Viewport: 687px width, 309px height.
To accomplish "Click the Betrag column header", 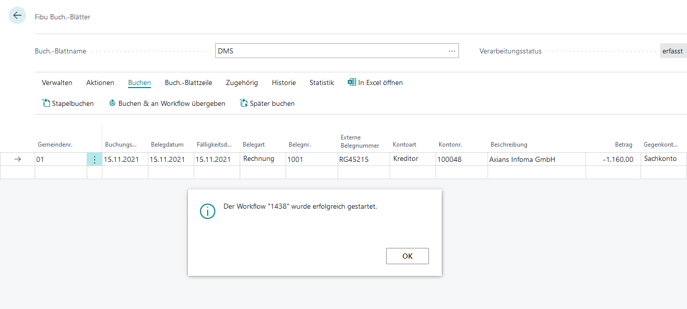I will 623,145.
